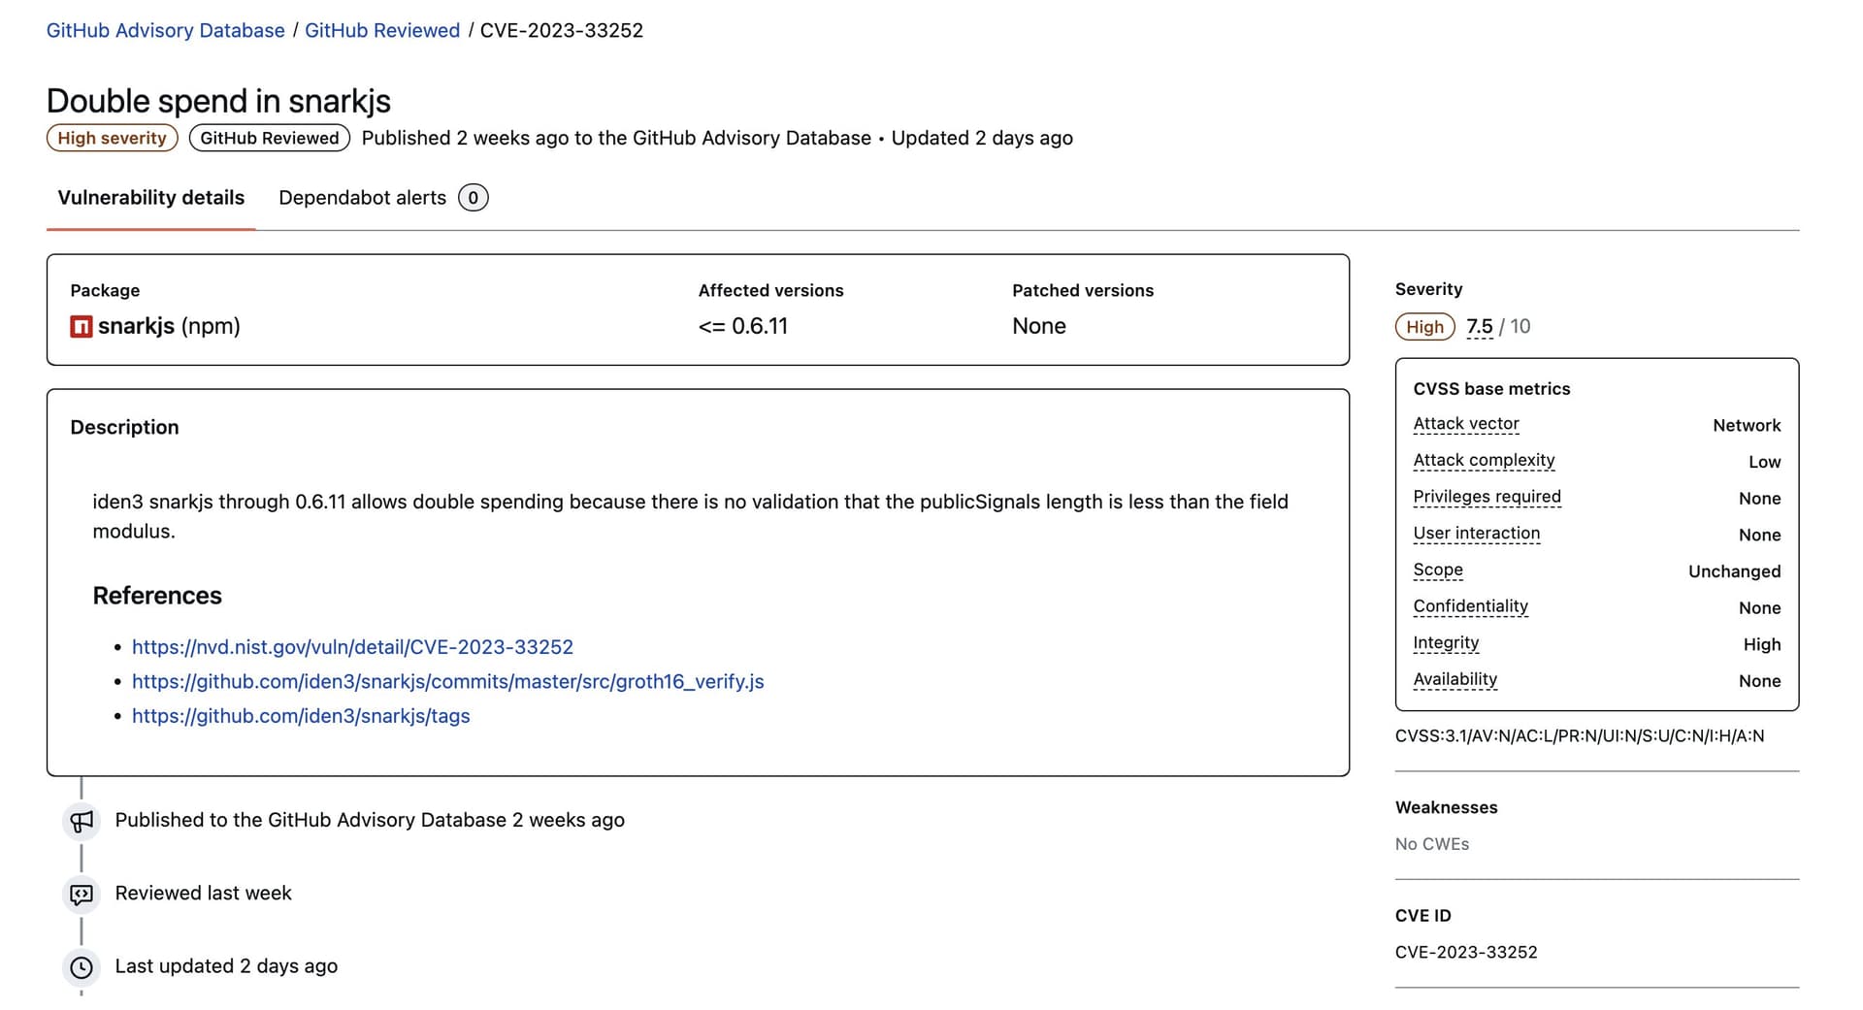1863x1010 pixels.
Task: Click the CVE-2023-33252 breadcrumb text
Action: (562, 30)
